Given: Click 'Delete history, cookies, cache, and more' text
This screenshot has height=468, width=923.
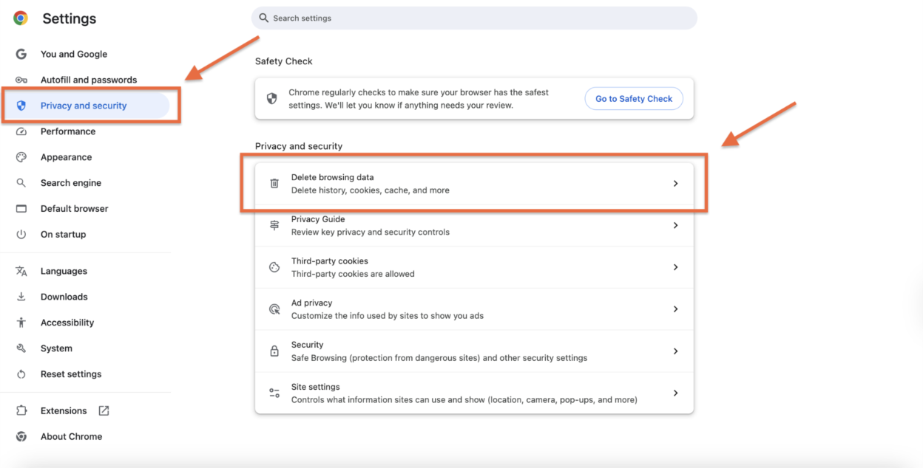Looking at the screenshot, I should point(371,190).
